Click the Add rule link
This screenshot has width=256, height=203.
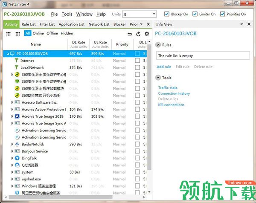point(164,67)
